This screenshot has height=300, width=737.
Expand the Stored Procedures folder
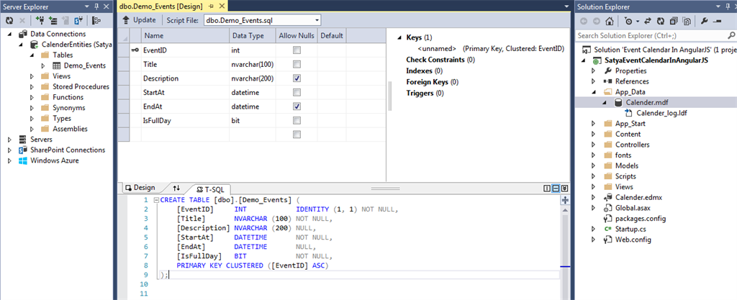(32, 86)
